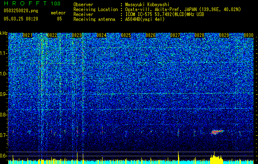Click the 0.9 kHz axis label
The width and height of the screenshot is (258, 164).
coord(4,94)
